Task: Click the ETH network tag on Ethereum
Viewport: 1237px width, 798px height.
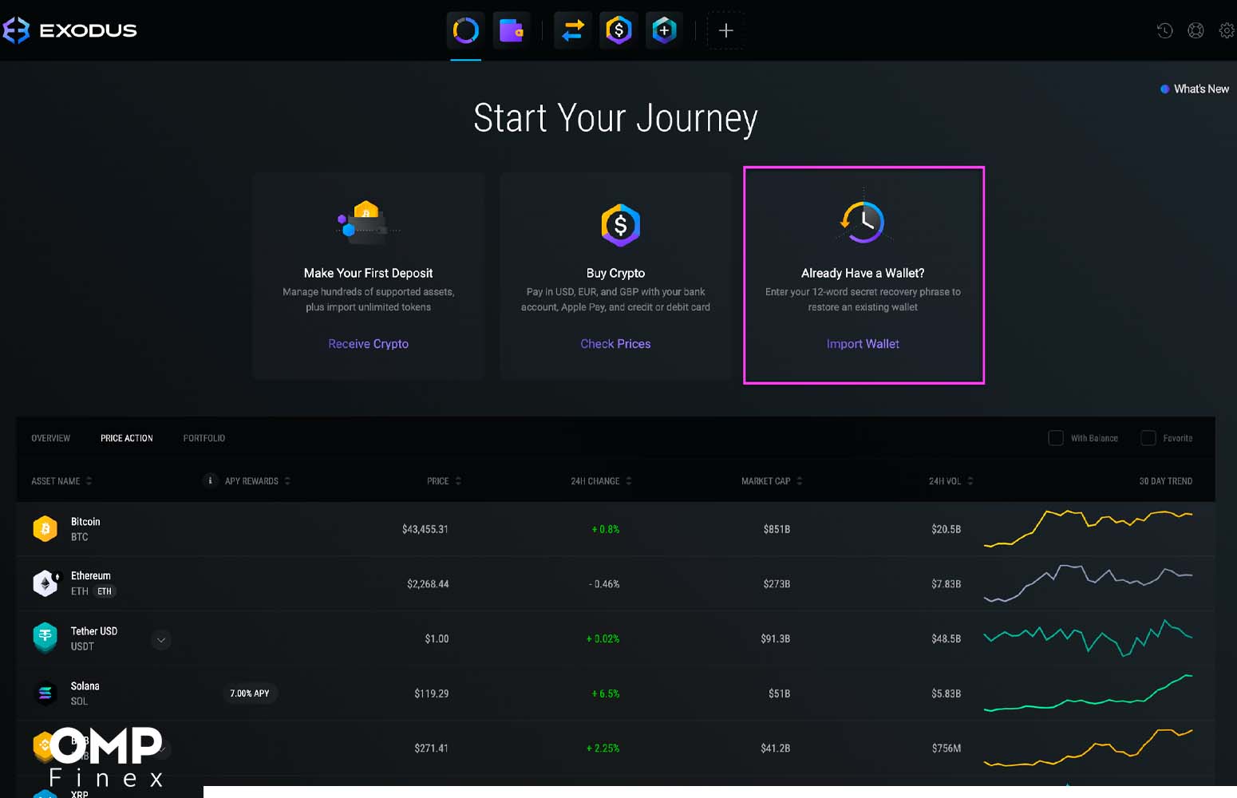Action: 105,591
